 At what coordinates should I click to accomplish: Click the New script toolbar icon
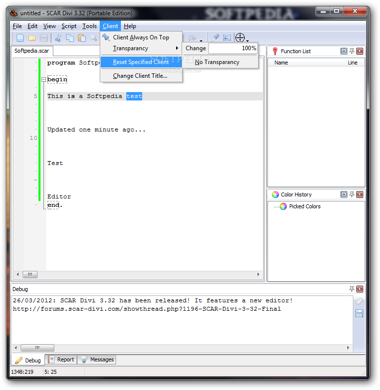pos(20,38)
